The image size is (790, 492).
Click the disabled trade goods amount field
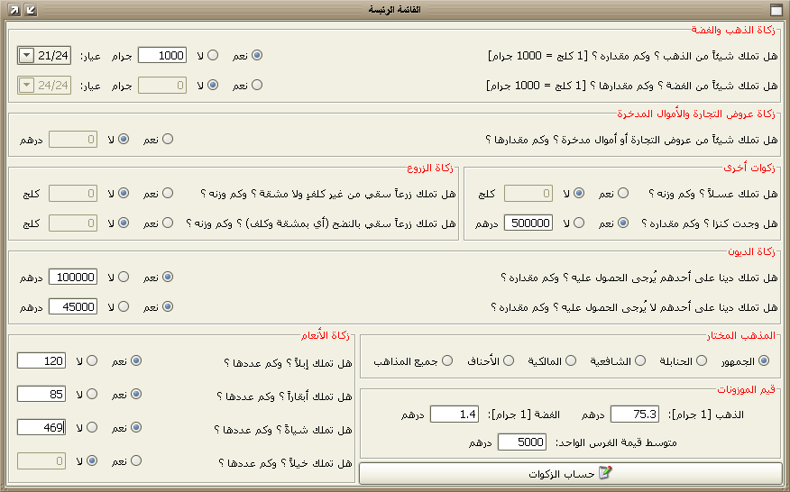[73, 139]
